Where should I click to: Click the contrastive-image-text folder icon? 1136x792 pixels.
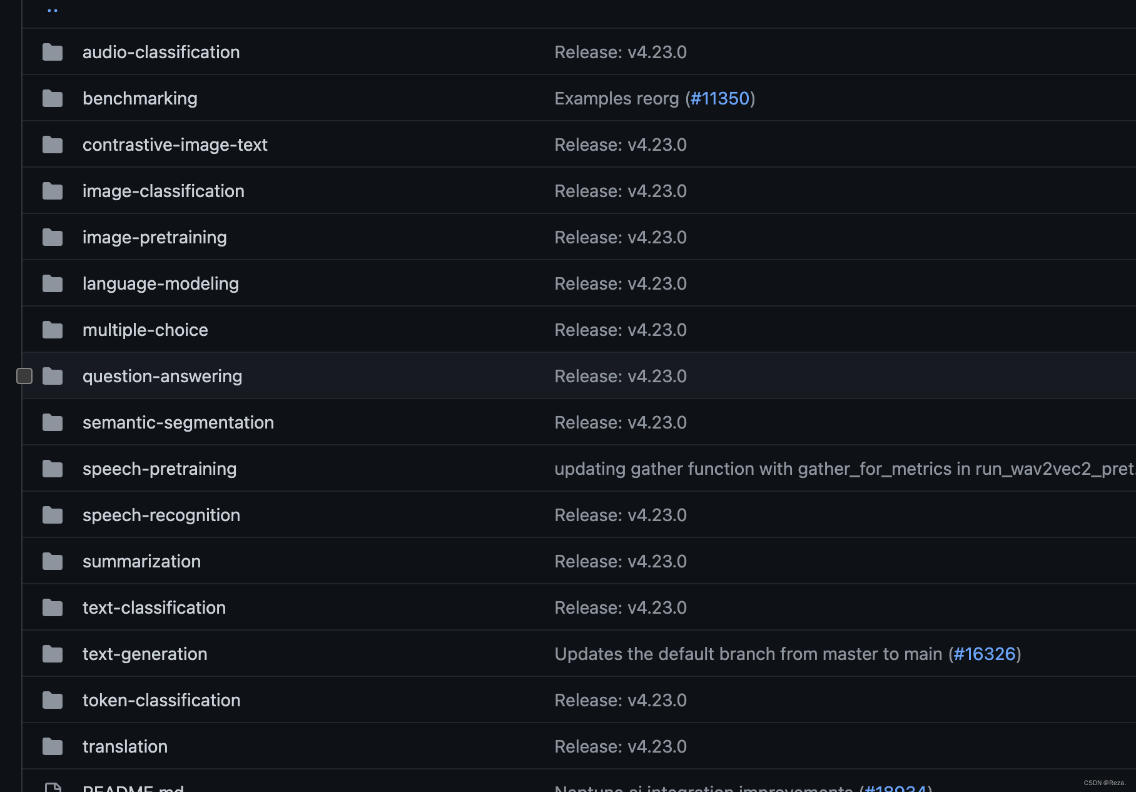click(x=53, y=145)
